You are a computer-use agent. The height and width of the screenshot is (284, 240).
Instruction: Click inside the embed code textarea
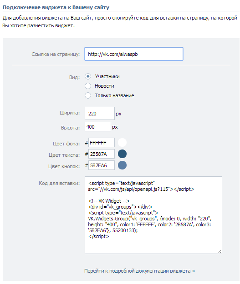[153, 215]
